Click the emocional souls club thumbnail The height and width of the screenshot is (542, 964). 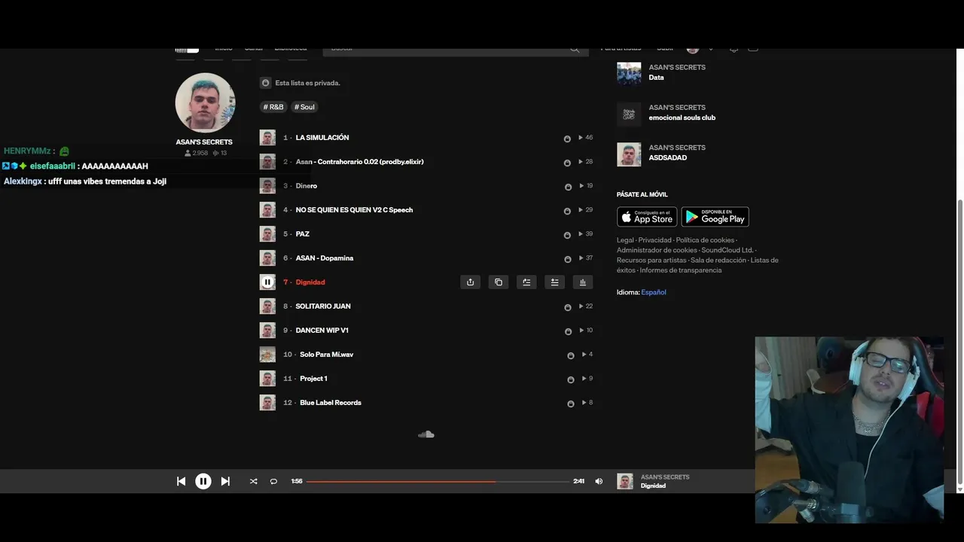(x=629, y=114)
